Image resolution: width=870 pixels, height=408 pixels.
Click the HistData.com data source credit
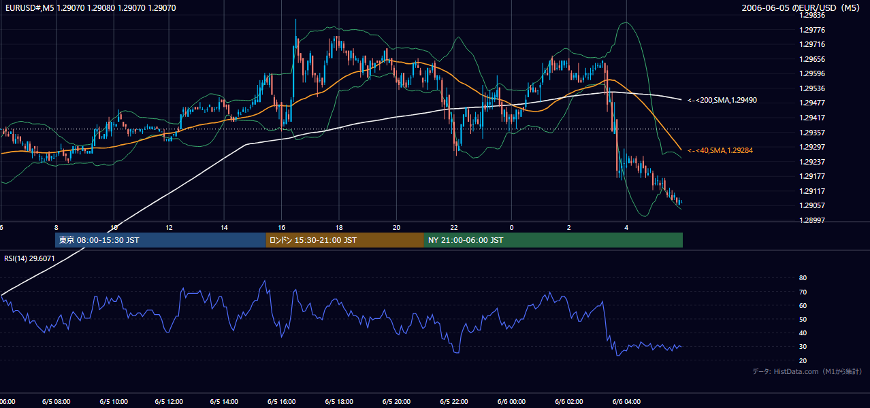click(x=807, y=371)
